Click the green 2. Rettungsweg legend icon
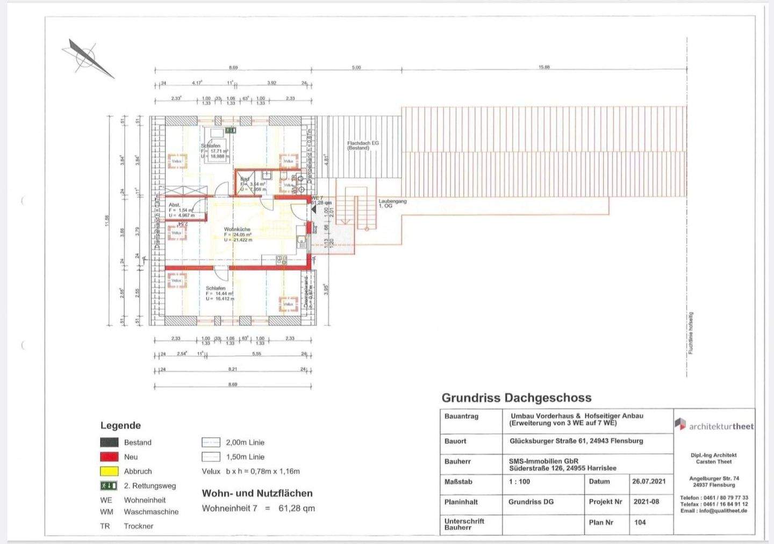 109,485
